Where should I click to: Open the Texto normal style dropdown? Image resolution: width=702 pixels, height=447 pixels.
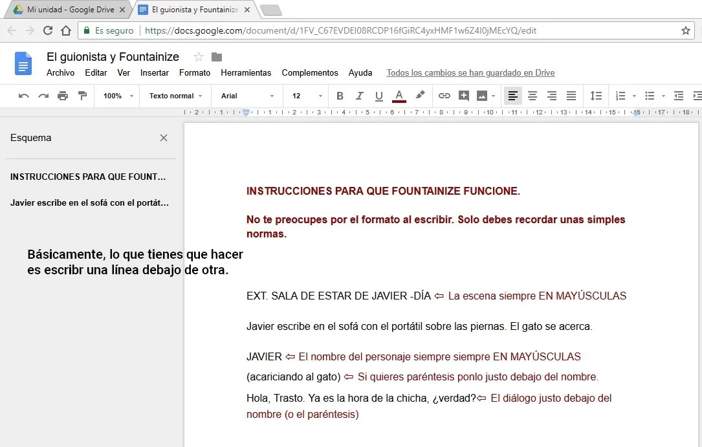[x=175, y=96]
